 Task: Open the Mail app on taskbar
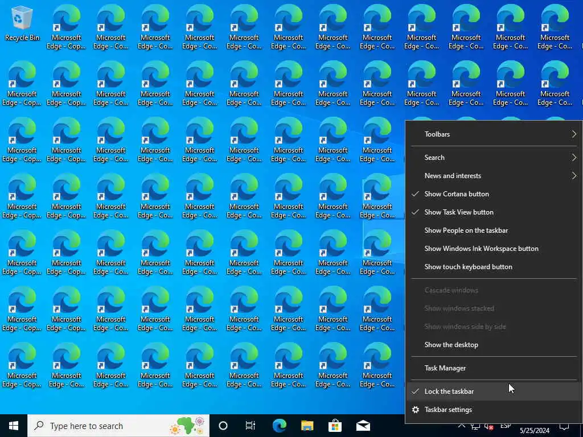click(363, 426)
